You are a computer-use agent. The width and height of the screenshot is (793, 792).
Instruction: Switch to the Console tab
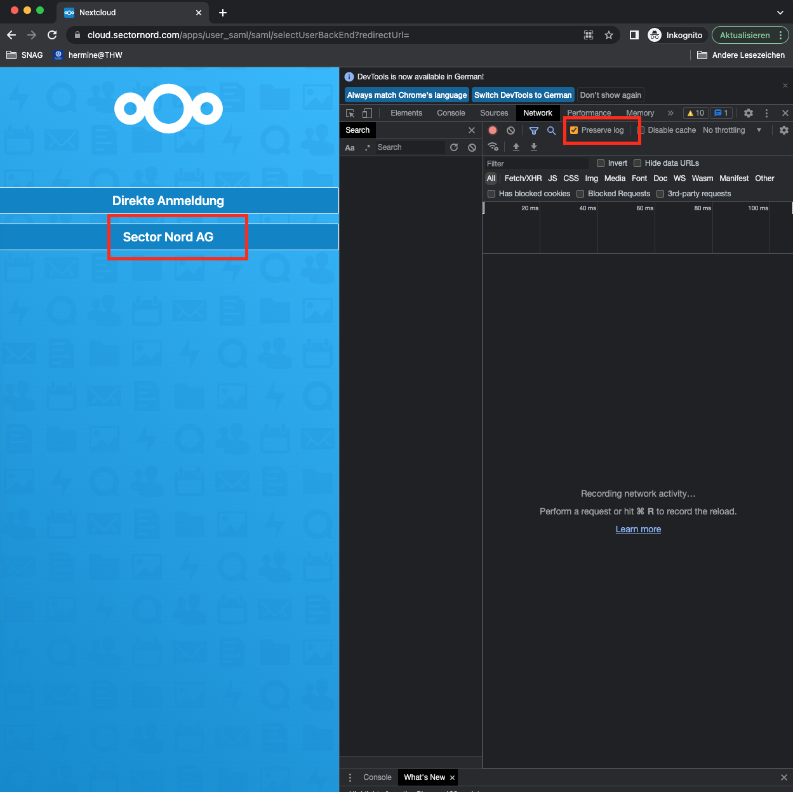coord(451,113)
